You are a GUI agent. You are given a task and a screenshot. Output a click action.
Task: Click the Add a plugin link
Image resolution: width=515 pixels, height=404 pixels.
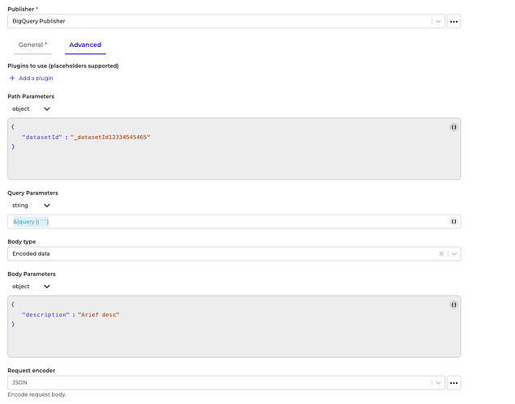(x=36, y=79)
